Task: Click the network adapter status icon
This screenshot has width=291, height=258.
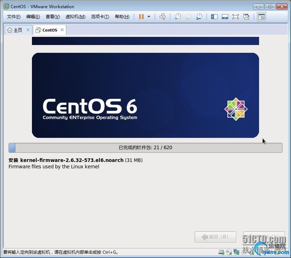Action: pyautogui.click(x=236, y=252)
